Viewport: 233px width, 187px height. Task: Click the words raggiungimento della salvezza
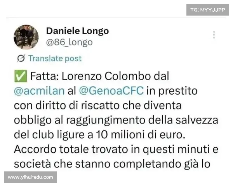[x=142, y=120]
